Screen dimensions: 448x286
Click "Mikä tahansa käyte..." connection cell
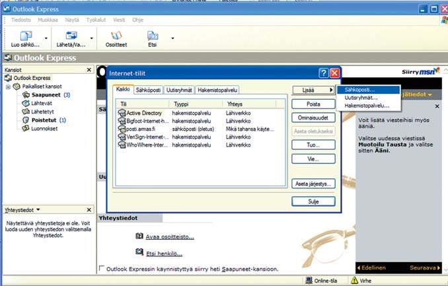[250, 129]
